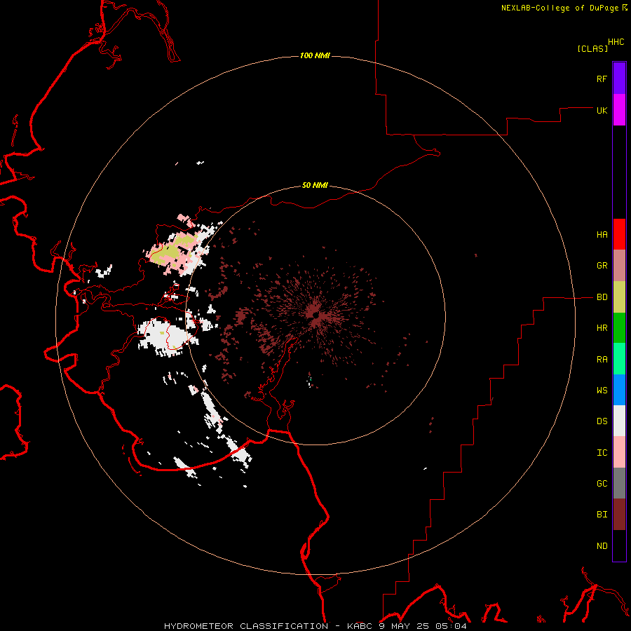The width and height of the screenshot is (631, 631).
Task: Click the bright green RA legend swatch
Action: pos(619,359)
